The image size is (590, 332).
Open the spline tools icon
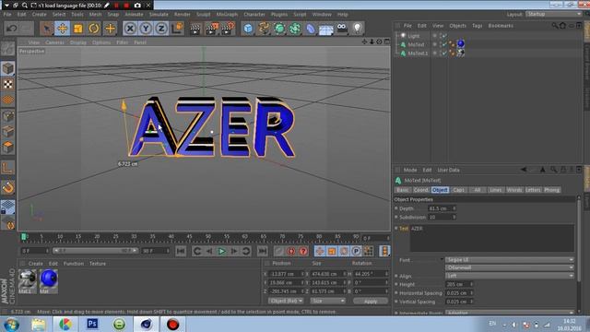264,29
